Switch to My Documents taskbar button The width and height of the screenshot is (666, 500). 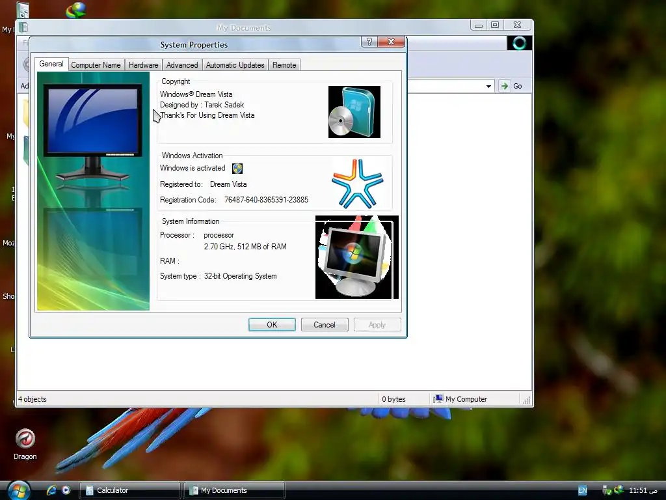(x=234, y=490)
